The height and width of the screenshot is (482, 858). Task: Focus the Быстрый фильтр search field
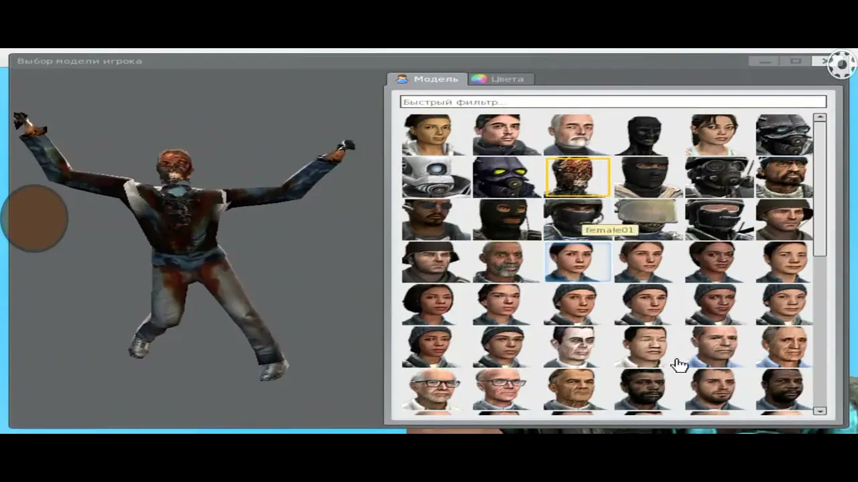click(x=613, y=102)
